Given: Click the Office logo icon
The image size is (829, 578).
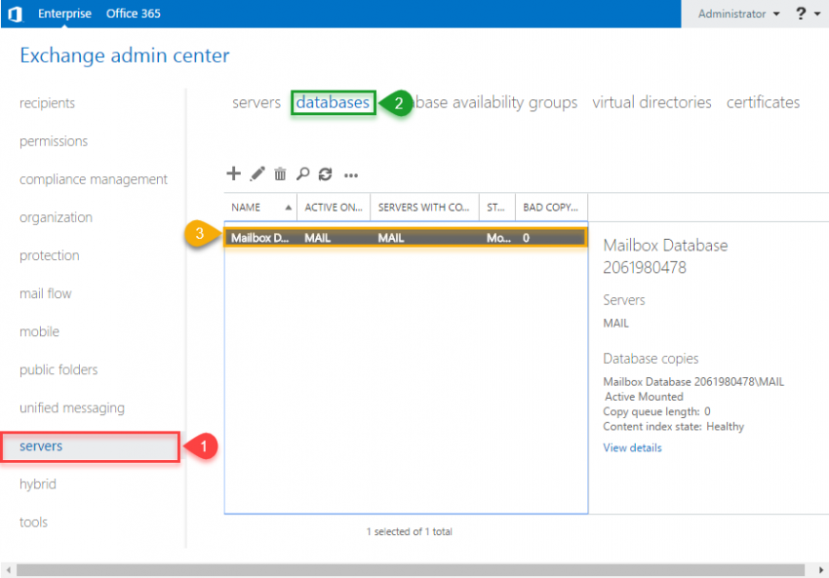Looking at the screenshot, I should [x=16, y=14].
